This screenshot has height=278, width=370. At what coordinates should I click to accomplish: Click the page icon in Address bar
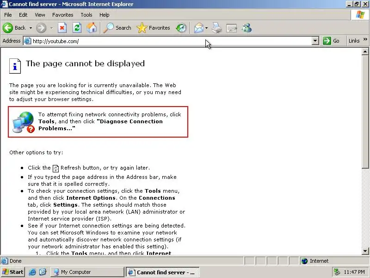(28, 41)
